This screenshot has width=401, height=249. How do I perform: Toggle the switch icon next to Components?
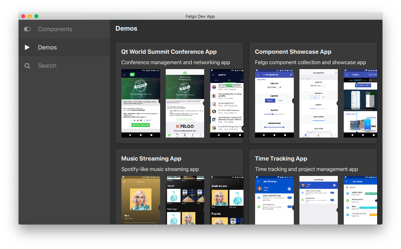coord(27,29)
